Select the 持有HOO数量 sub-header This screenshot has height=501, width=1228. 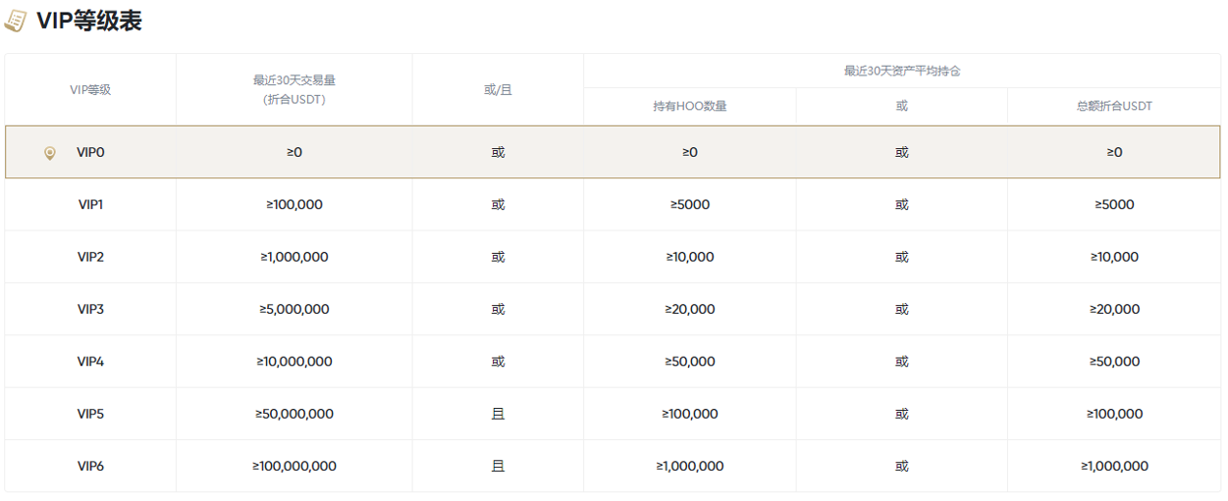pos(689,106)
